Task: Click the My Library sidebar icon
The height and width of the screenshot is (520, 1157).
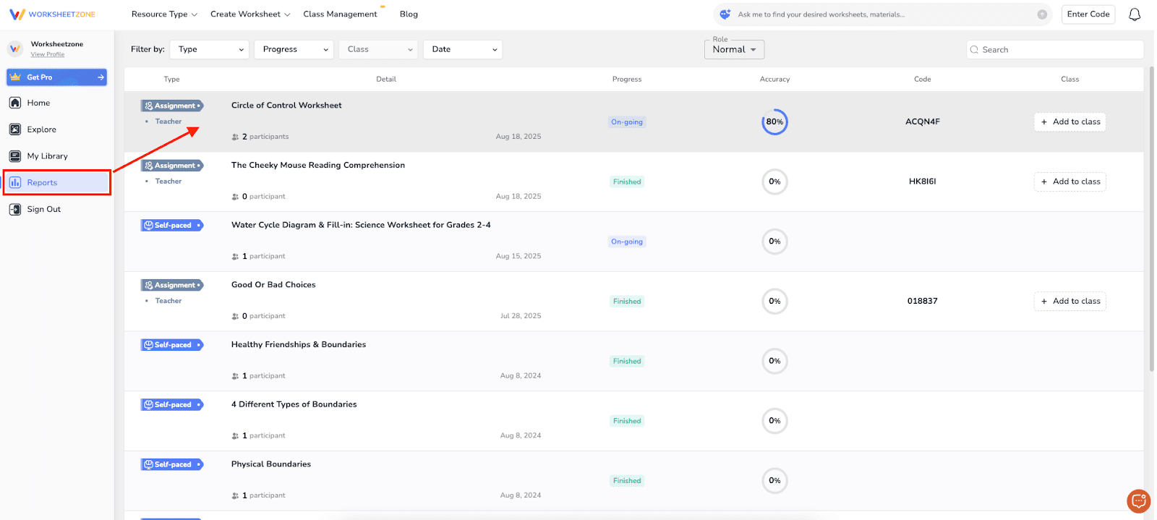Action: coord(15,156)
